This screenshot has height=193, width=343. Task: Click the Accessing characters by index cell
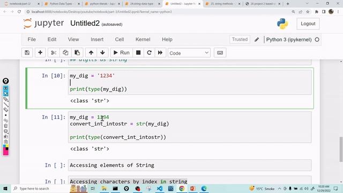point(190,180)
